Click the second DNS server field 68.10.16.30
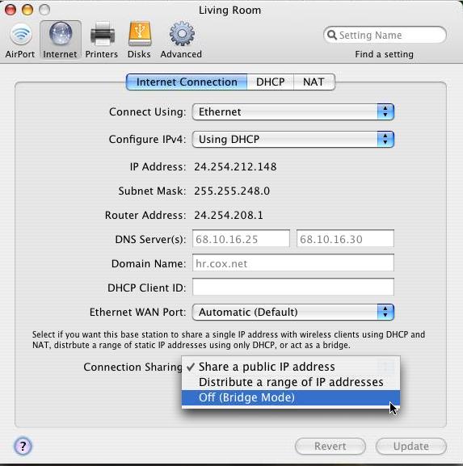Image resolution: width=463 pixels, height=466 pixels. point(345,238)
